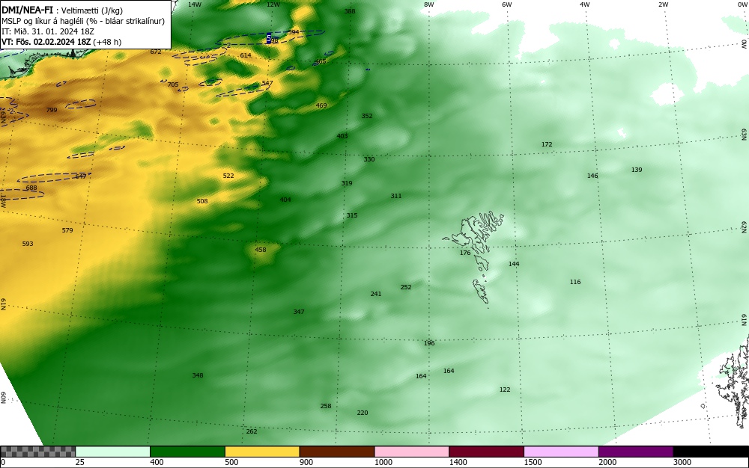Click the CAPE value 465
Viewport: 749px width, 468px height.
tap(321, 61)
